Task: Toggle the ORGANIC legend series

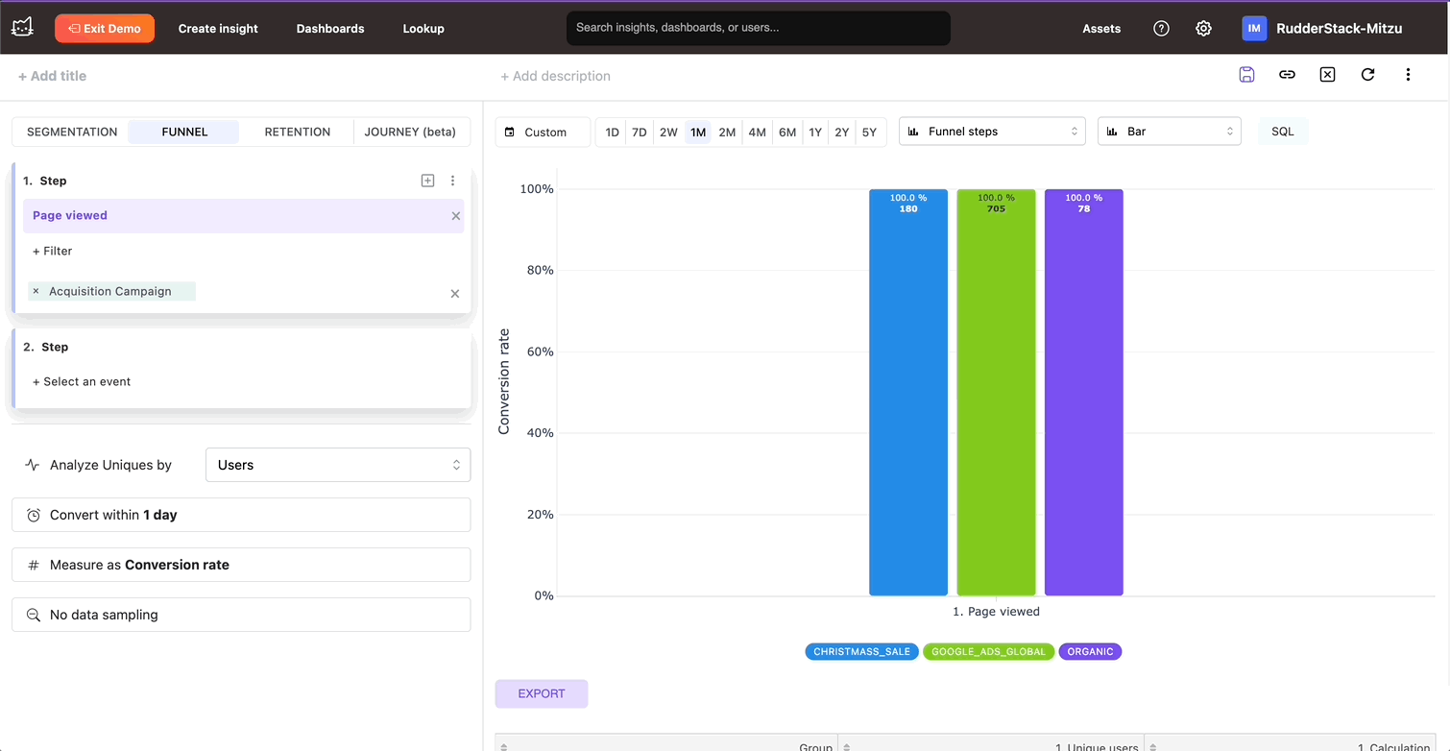Action: (1090, 651)
